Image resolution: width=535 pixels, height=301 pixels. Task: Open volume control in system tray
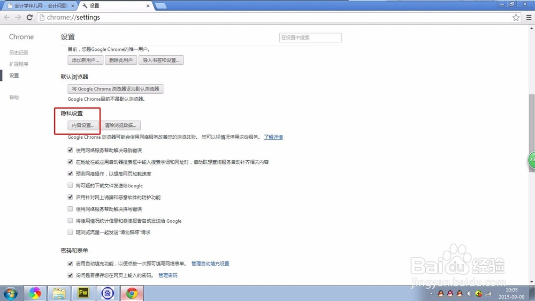pos(469,294)
